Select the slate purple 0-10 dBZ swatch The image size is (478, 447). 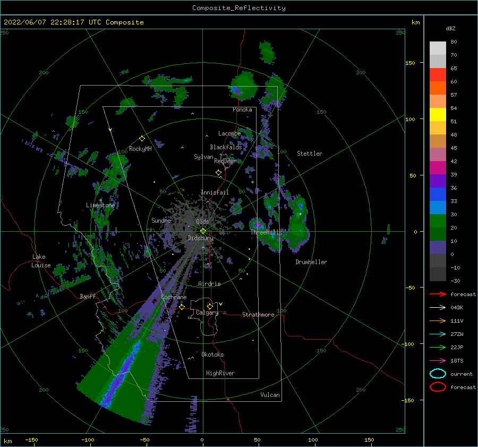(438, 248)
